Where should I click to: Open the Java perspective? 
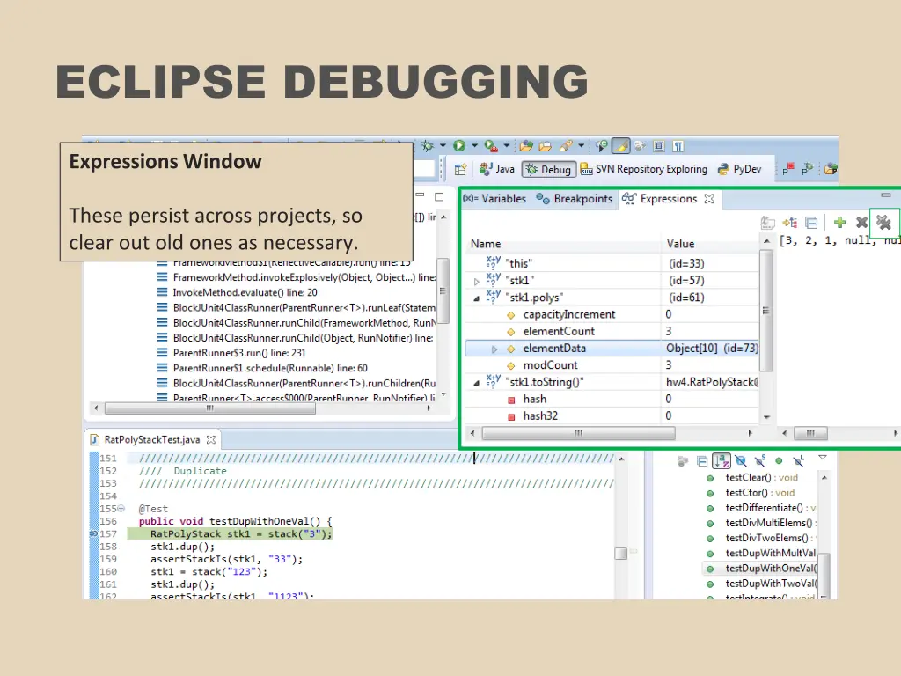tap(497, 169)
